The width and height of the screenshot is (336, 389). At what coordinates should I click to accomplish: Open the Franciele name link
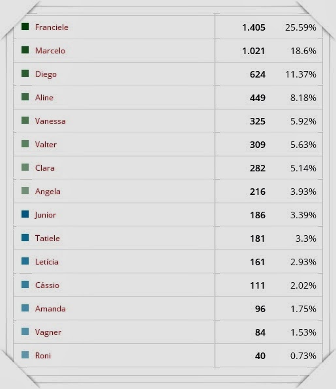[52, 27]
